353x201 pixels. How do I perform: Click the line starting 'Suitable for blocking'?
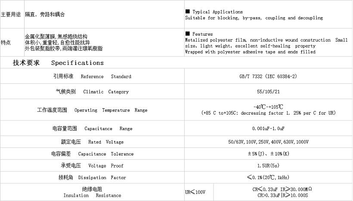(254, 18)
